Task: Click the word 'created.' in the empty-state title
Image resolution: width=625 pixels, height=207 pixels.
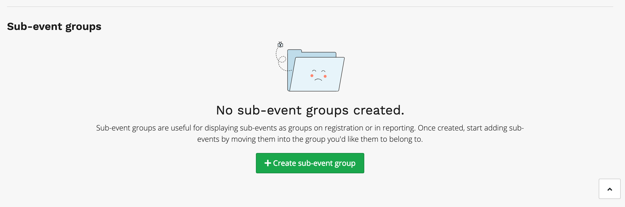Action: (x=379, y=110)
